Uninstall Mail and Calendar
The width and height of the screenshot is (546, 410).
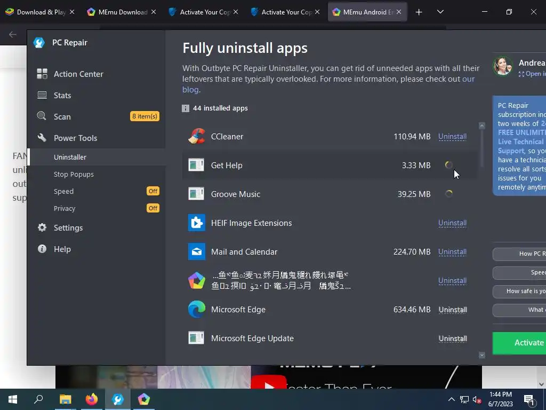(x=452, y=252)
